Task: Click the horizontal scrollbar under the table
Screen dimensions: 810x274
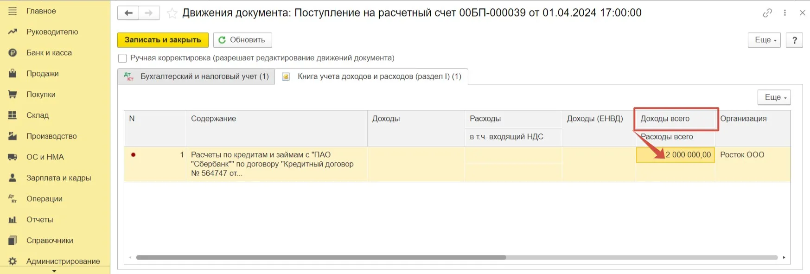Action: click(321, 257)
